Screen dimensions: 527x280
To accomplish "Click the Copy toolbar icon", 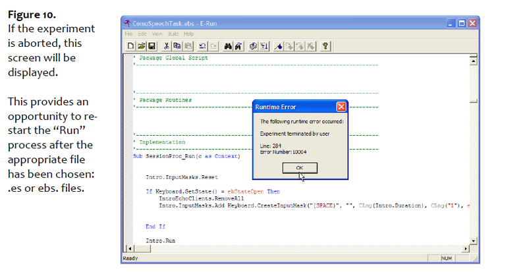I will tap(177, 46).
